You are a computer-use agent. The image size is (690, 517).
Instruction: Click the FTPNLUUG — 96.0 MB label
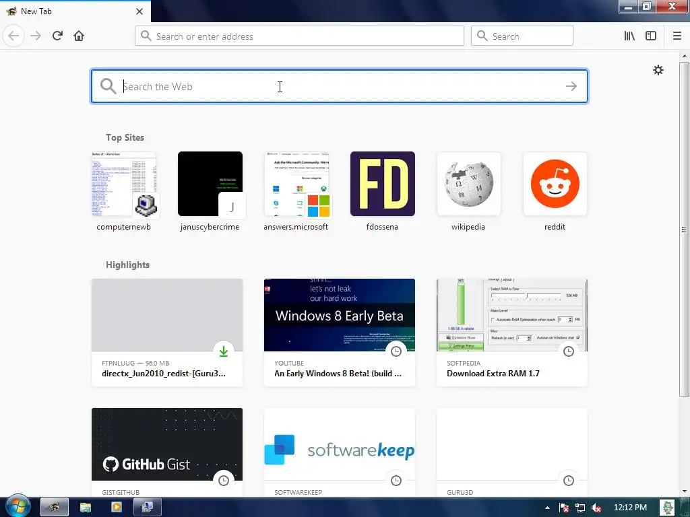click(135, 363)
